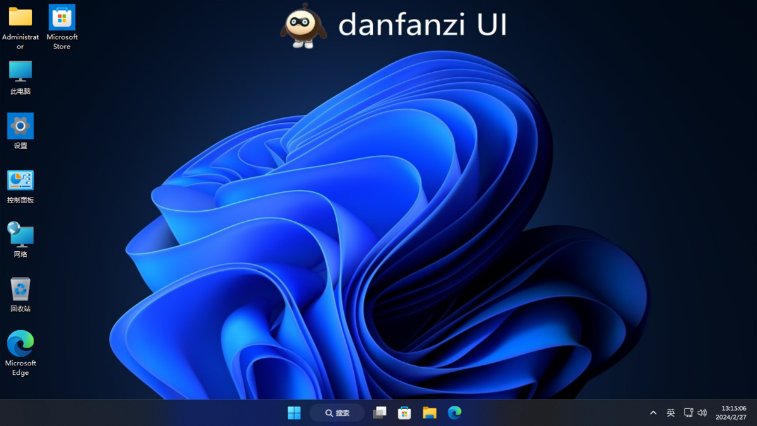This screenshot has width=757, height=426.
Task: Open the Windows Start menu
Action: coord(294,413)
